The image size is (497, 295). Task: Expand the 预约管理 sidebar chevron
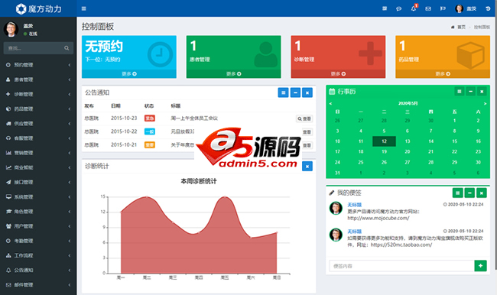tap(69, 65)
